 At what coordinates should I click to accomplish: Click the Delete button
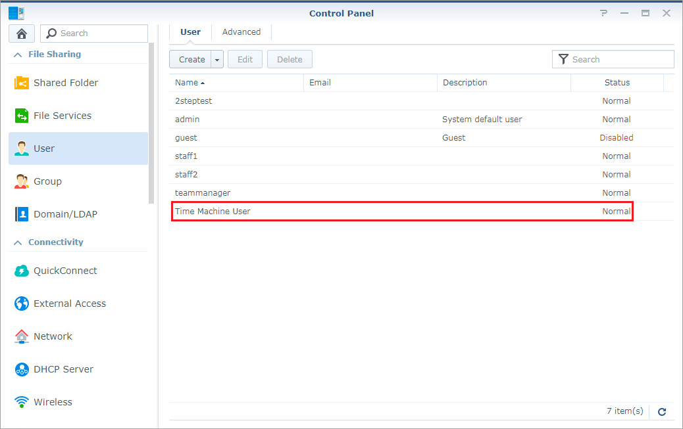coord(290,60)
